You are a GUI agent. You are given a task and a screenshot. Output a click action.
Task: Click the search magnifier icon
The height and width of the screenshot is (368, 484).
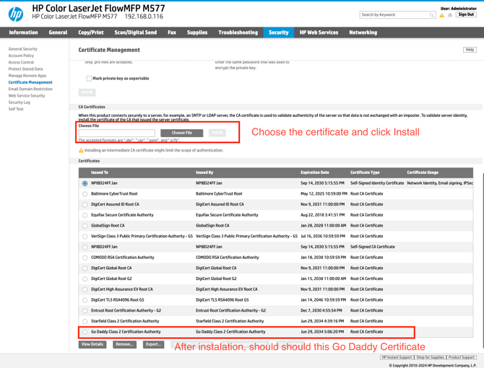tap(431, 14)
